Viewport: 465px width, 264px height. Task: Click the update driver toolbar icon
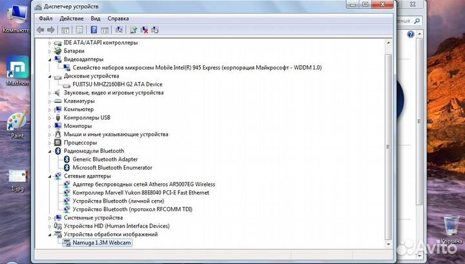pos(134,30)
